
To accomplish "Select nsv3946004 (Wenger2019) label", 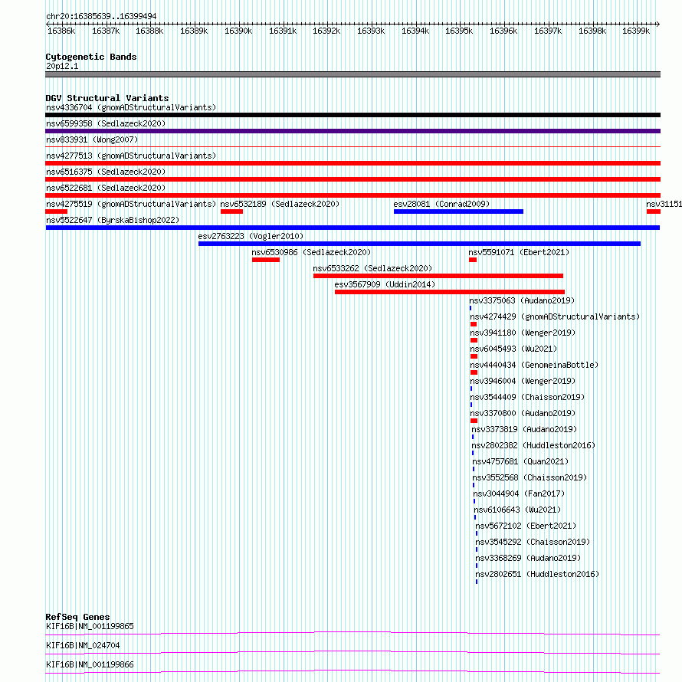I will 523,381.
